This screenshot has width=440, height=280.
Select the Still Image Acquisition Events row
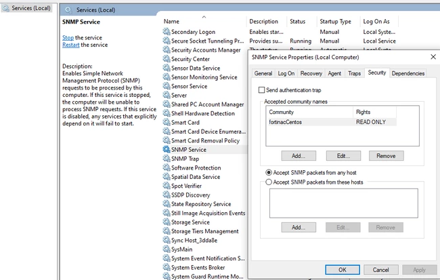pos(204,213)
